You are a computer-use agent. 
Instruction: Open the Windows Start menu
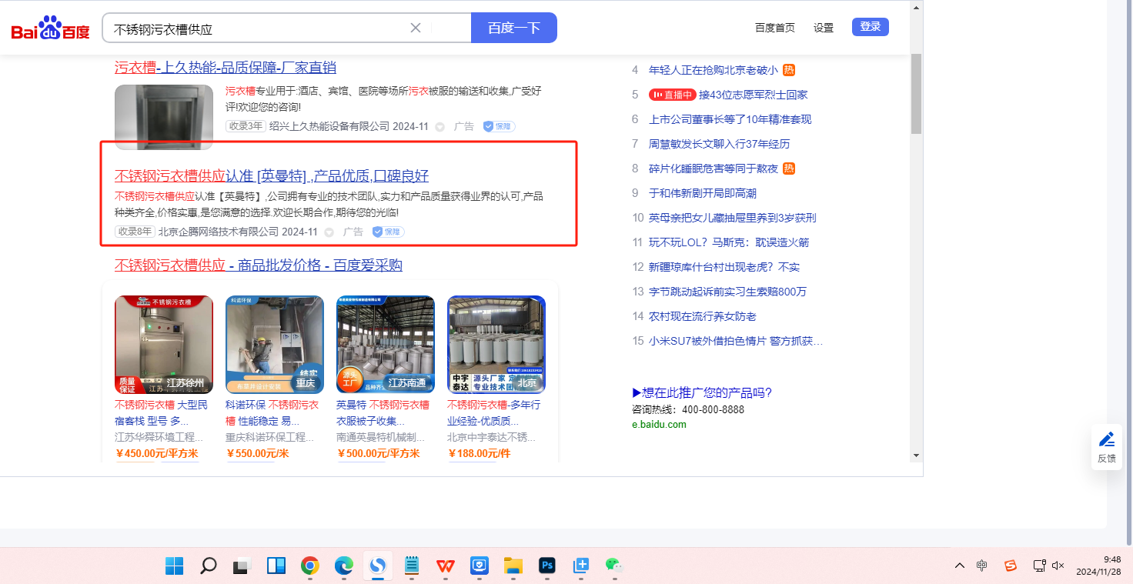click(174, 566)
